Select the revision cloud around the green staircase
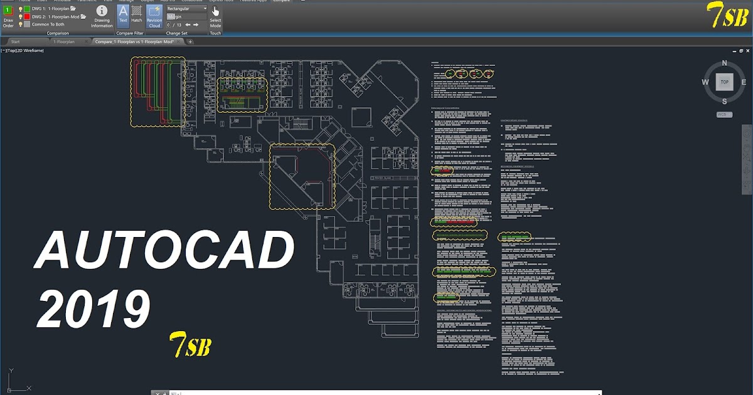753x395 pixels. point(242,95)
